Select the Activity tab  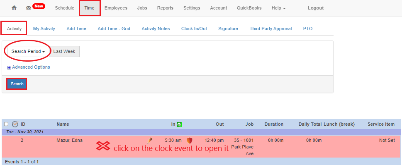[x=14, y=29]
